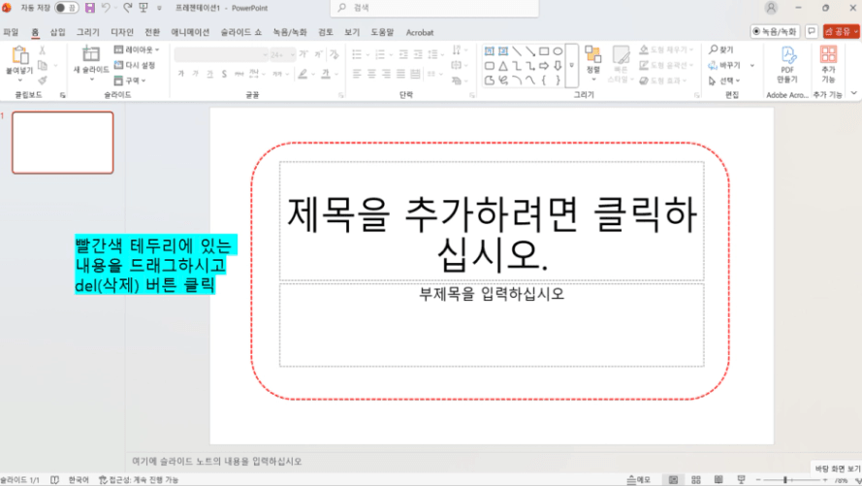Open the 정렬 (Arrange) menu
Viewport: 862px width, 486px height.
[x=592, y=59]
